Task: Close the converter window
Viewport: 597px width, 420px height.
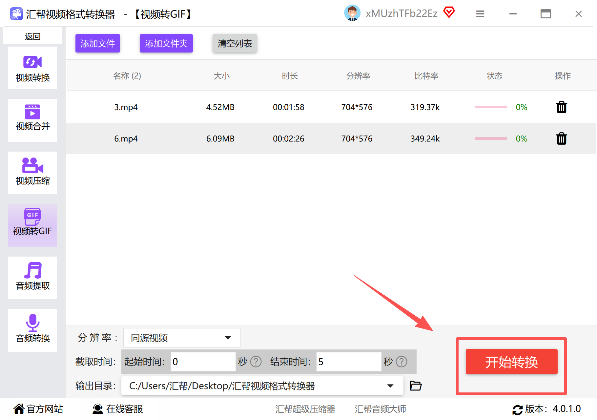Action: coord(579,14)
